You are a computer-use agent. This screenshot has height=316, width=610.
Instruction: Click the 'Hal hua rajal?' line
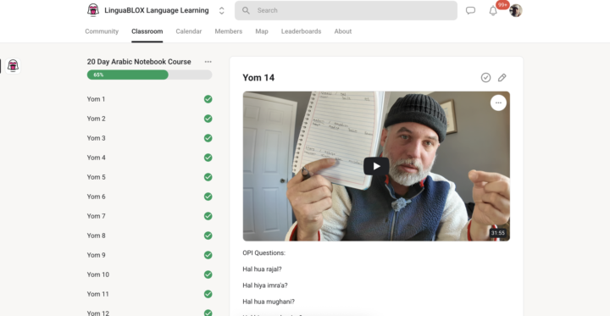262,269
